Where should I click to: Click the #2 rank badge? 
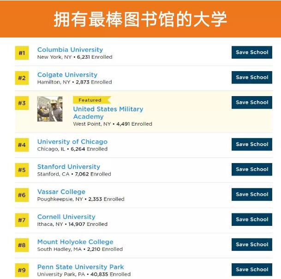(x=22, y=78)
